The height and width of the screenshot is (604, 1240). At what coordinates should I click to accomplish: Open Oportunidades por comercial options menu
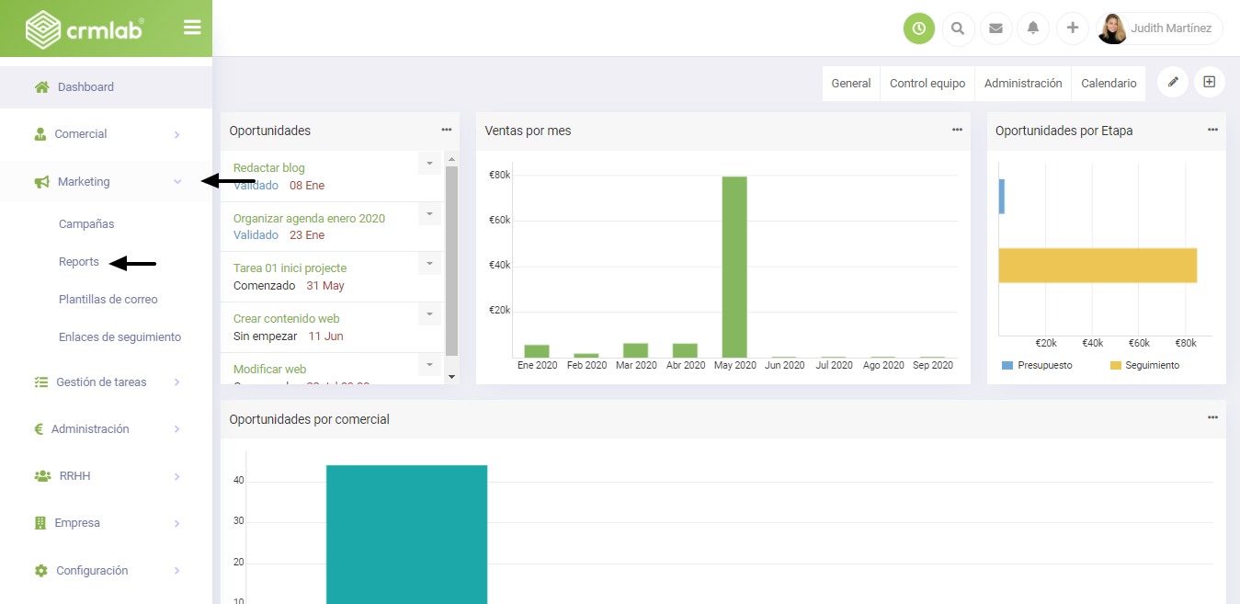(x=1213, y=417)
